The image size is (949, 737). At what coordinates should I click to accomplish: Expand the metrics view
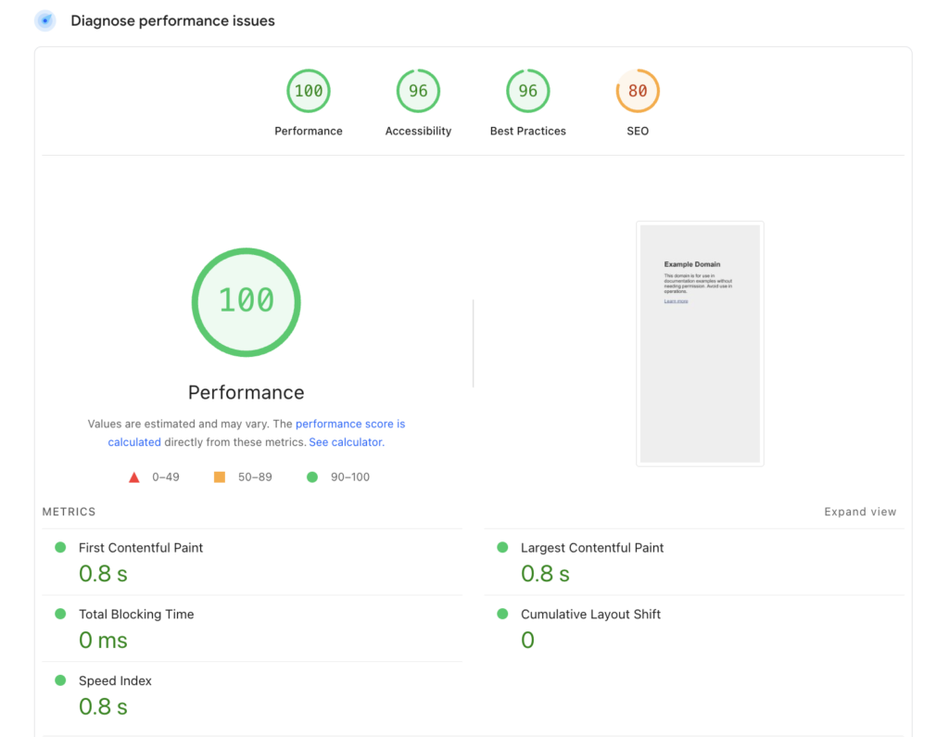(860, 512)
